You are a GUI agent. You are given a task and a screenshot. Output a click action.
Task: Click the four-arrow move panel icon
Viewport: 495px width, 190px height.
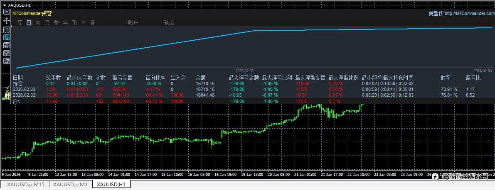tap(6, 21)
